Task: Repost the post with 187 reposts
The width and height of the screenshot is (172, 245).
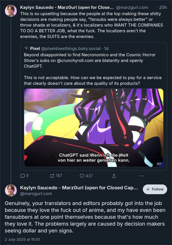Action: pos(53,176)
